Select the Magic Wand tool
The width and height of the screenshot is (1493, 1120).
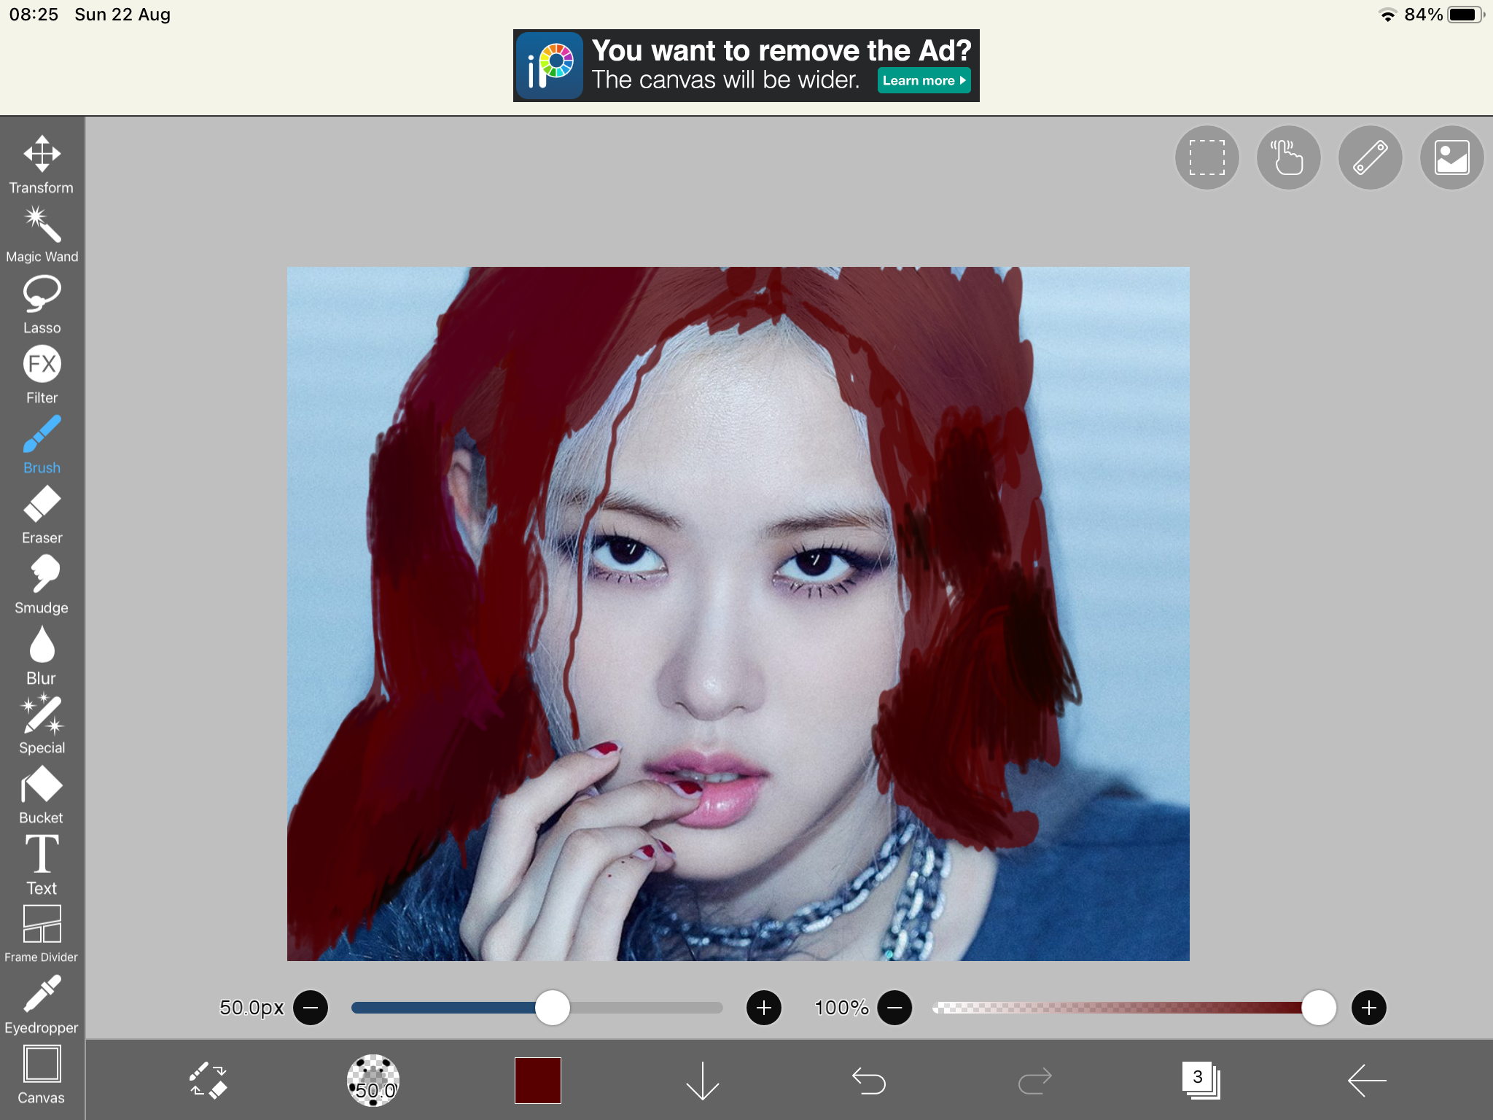click(42, 226)
